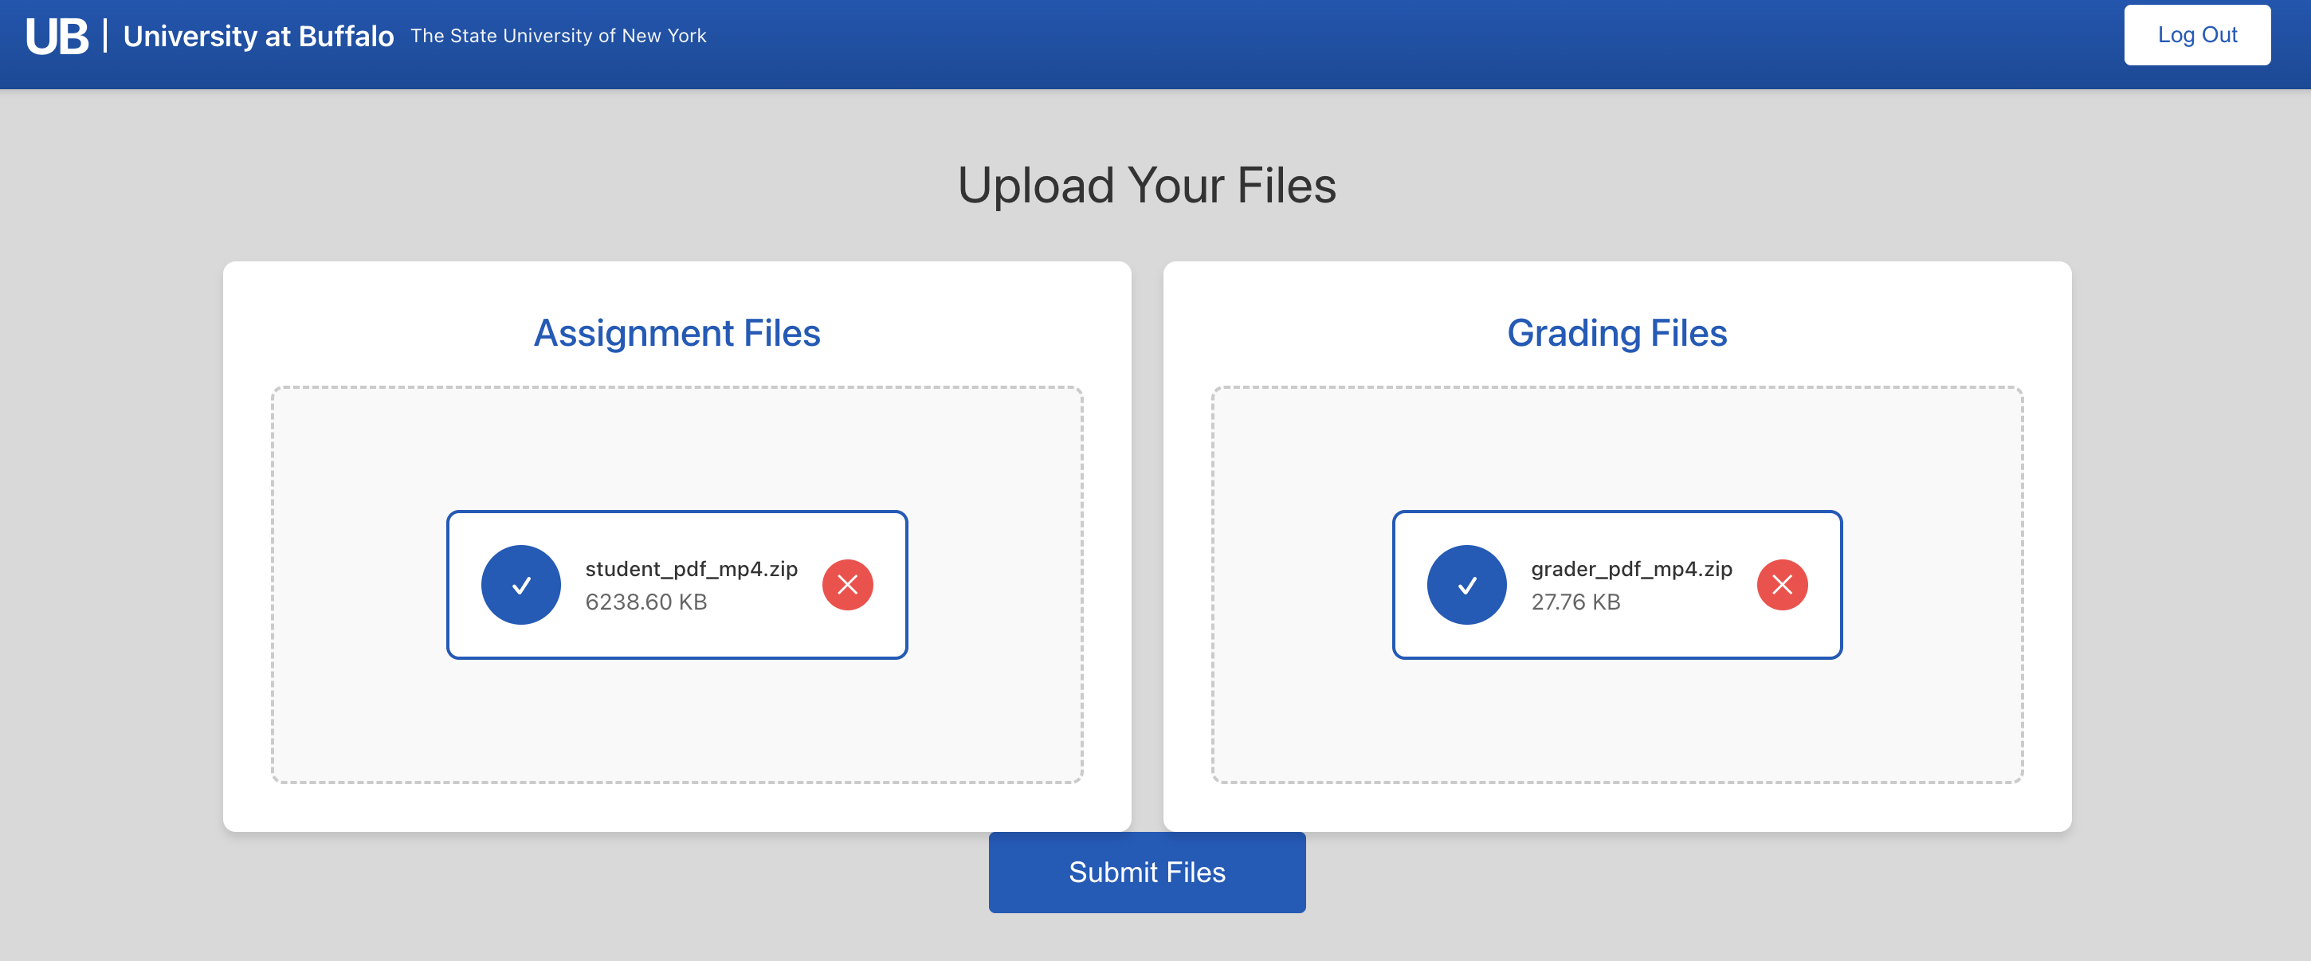Viewport: 2311px width, 961px height.
Task: Click the Grading Files drop zone area
Action: [x=1617, y=449]
